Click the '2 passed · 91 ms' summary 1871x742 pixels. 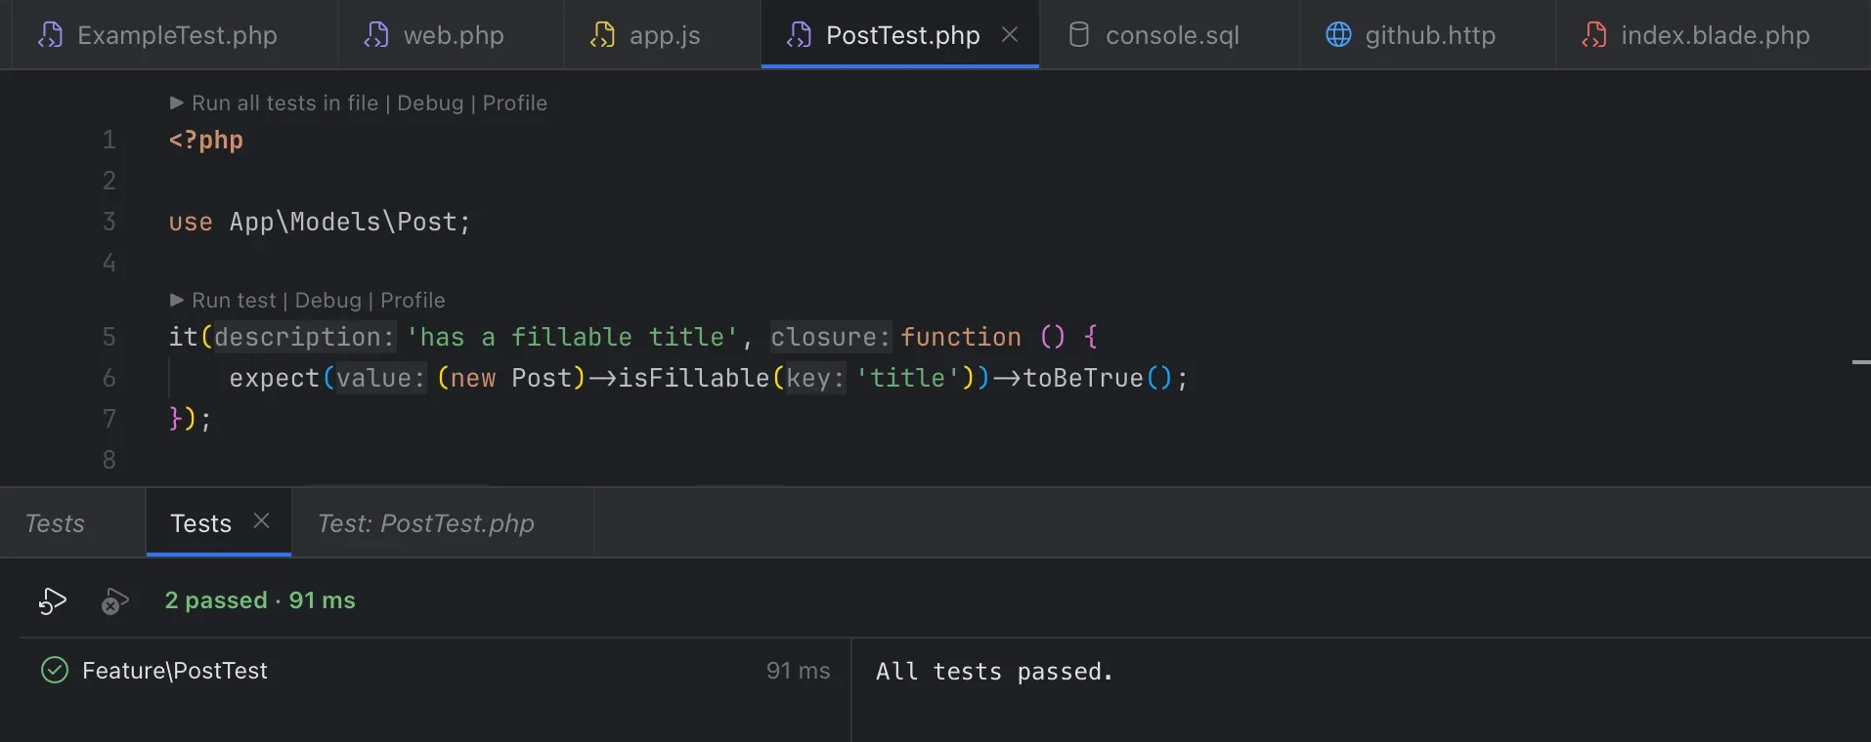pyautogui.click(x=260, y=600)
